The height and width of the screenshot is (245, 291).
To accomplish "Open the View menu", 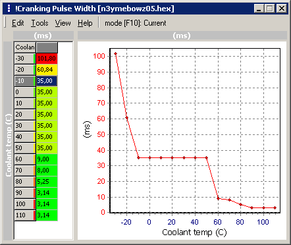I will [63, 23].
